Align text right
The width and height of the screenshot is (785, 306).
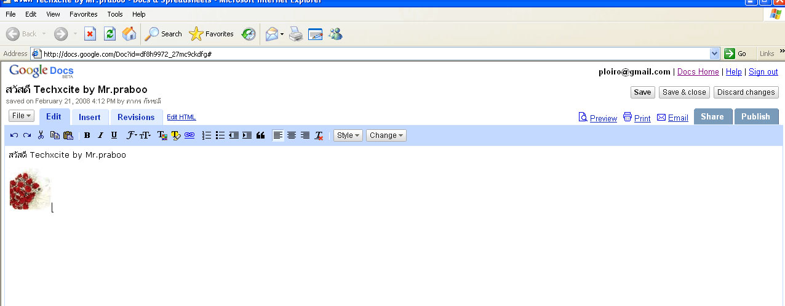pos(305,135)
